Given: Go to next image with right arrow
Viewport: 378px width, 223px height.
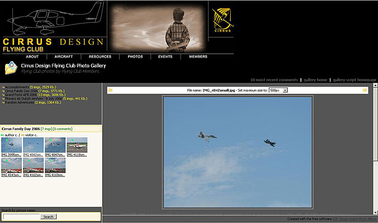Looking at the screenshot, I should coord(365,90).
